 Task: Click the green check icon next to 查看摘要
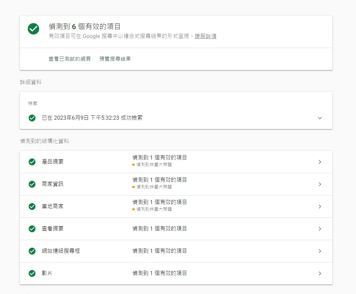coord(32,229)
